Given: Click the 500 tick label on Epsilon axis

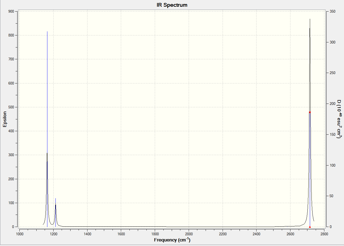Looking at the screenshot, I should 11,107.
